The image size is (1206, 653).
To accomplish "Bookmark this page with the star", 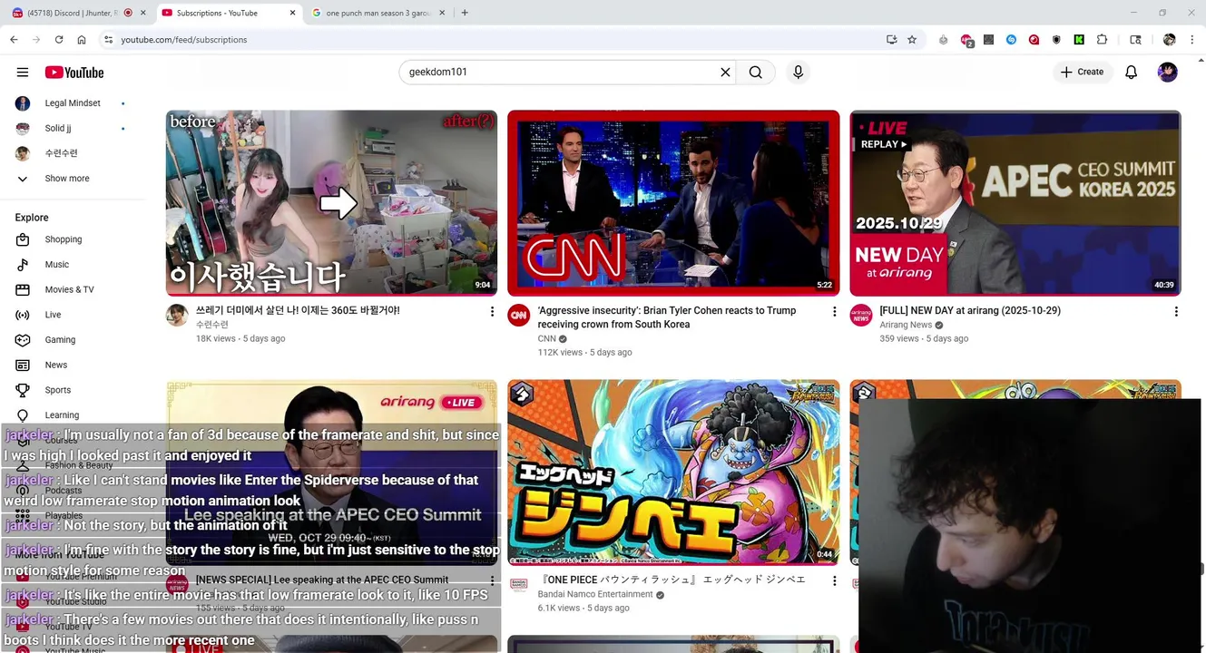I will click(x=912, y=40).
